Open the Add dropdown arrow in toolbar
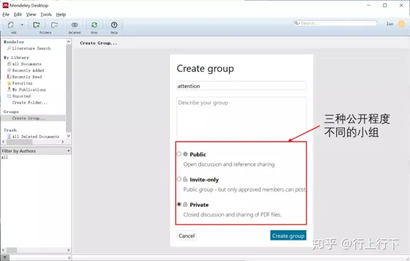 click(22, 25)
